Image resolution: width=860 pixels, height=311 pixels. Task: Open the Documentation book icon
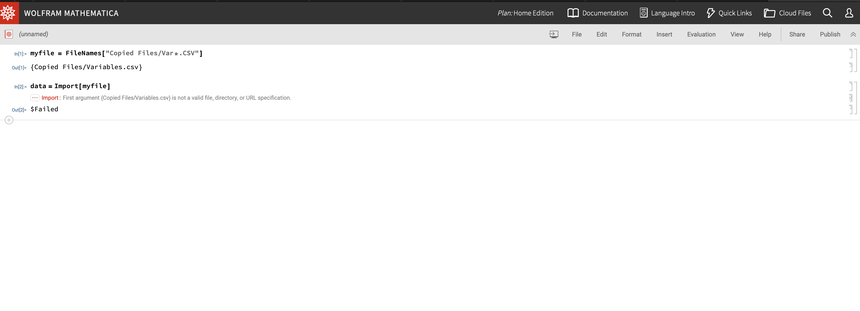[573, 13]
